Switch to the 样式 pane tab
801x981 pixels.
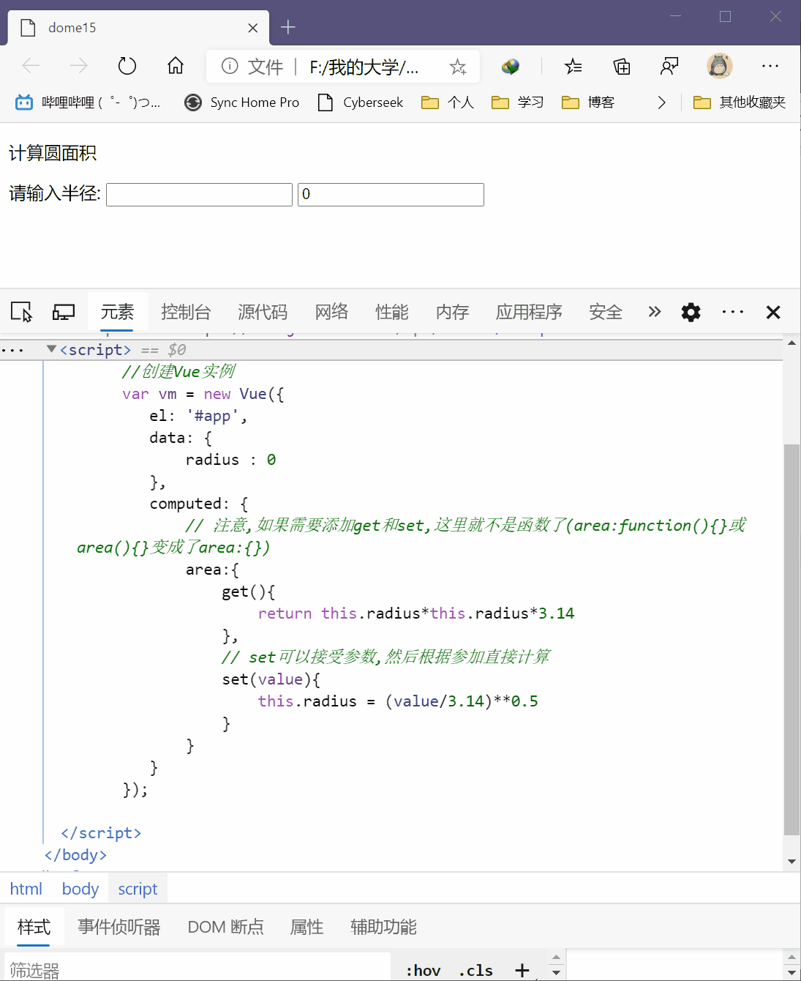[x=34, y=928]
